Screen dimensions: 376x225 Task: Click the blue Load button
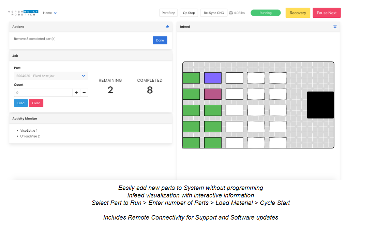click(21, 103)
